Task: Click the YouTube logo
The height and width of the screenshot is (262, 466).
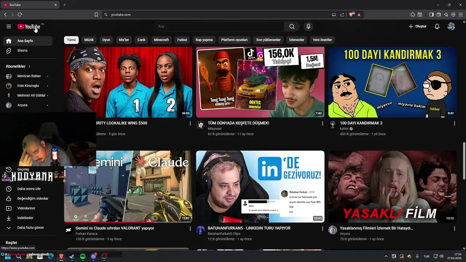Action: click(x=29, y=27)
